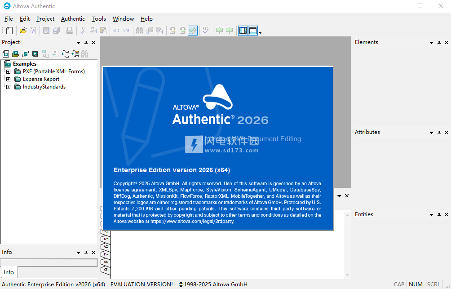The height and width of the screenshot is (289, 451).
Task: Click the Reload Project icon
Action: (x=26, y=54)
